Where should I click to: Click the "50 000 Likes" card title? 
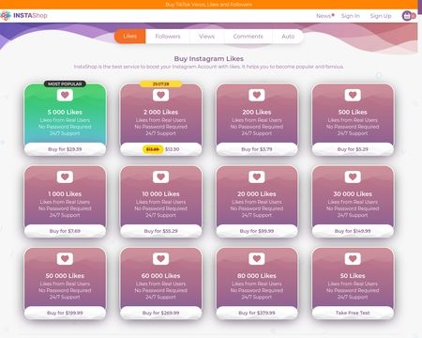pyautogui.click(x=65, y=276)
